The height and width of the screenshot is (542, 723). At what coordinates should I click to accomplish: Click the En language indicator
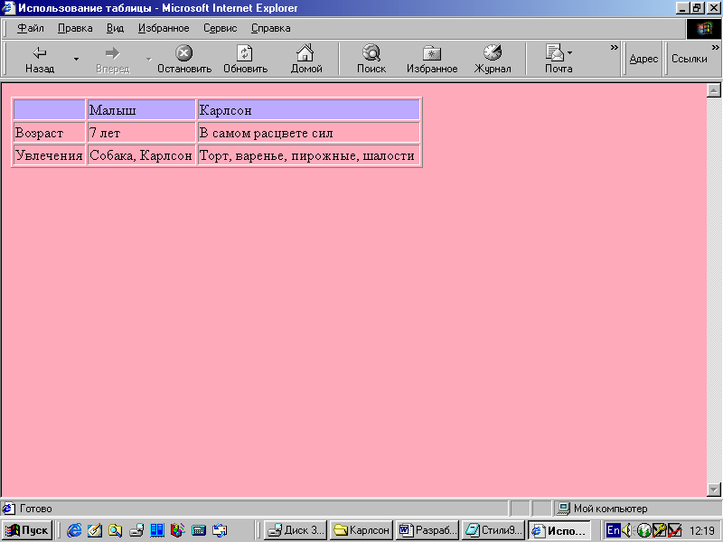[x=614, y=530]
